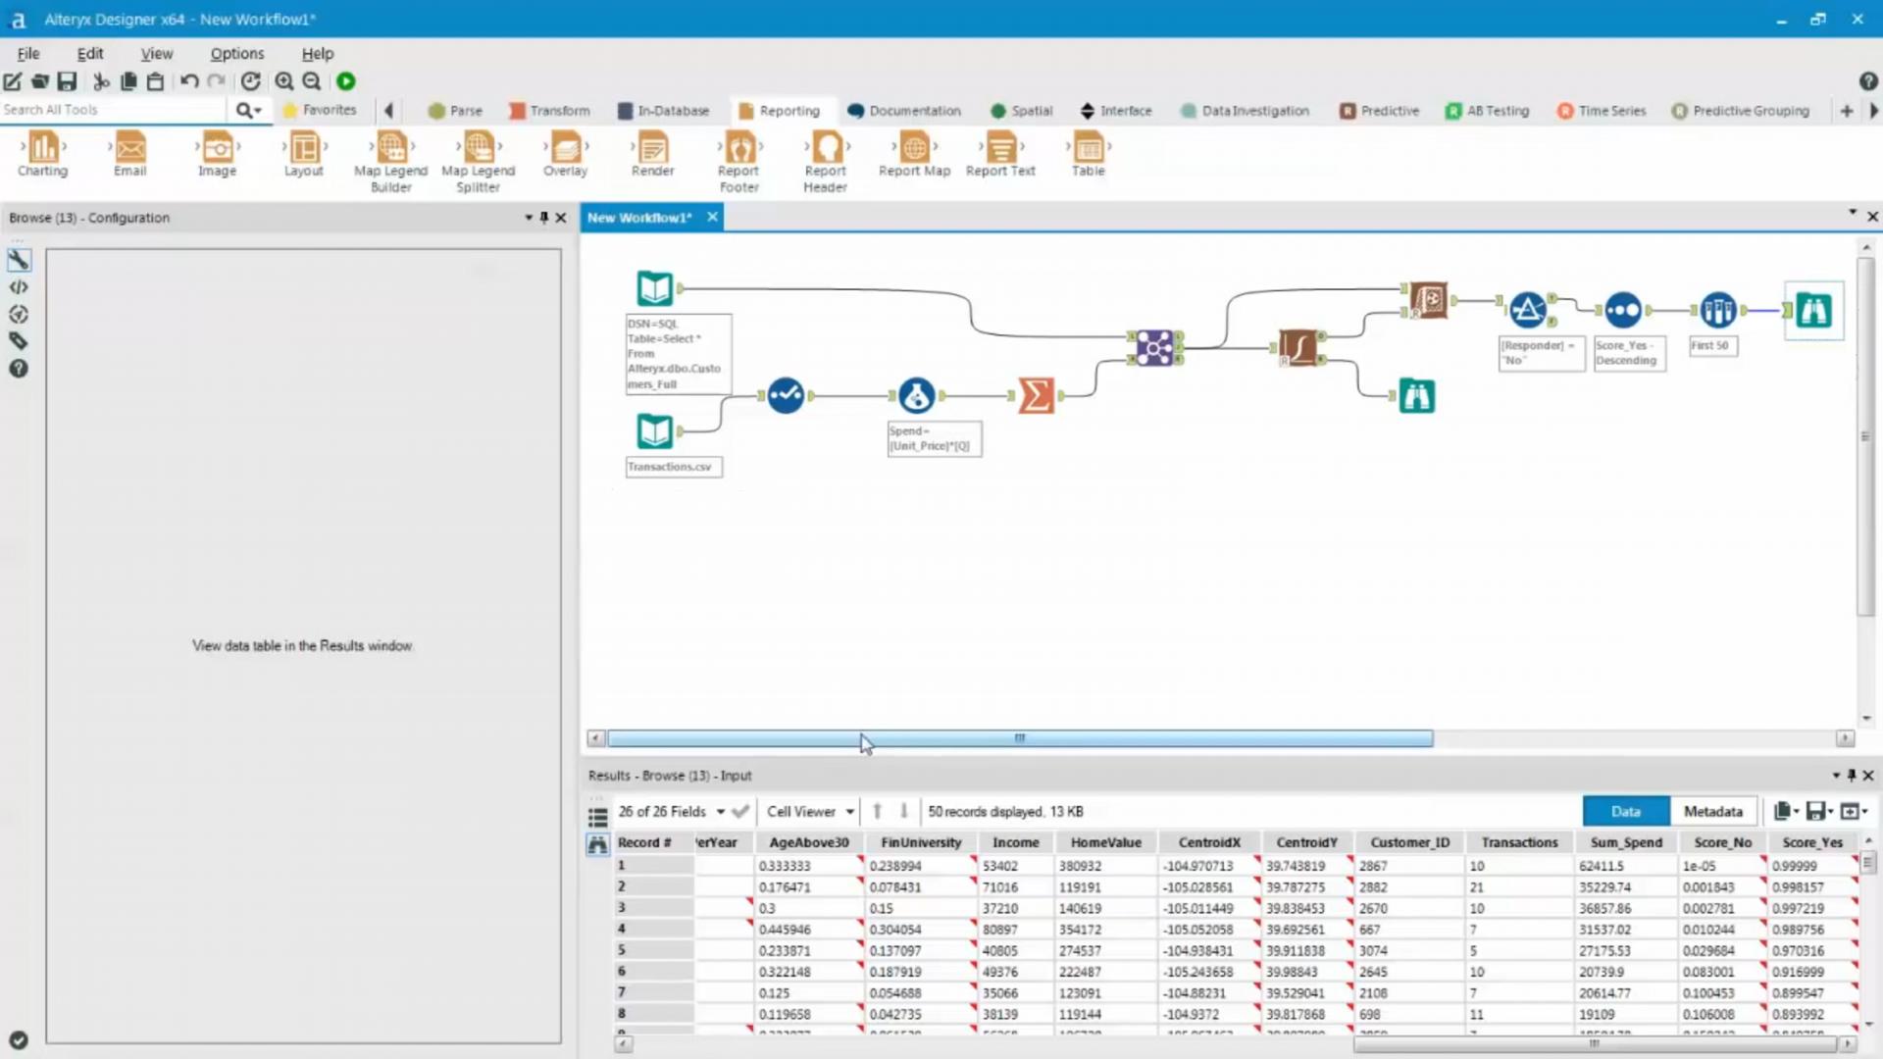Click the Input Data node for Transactions.csv
Image resolution: width=1883 pixels, height=1059 pixels.
(654, 430)
